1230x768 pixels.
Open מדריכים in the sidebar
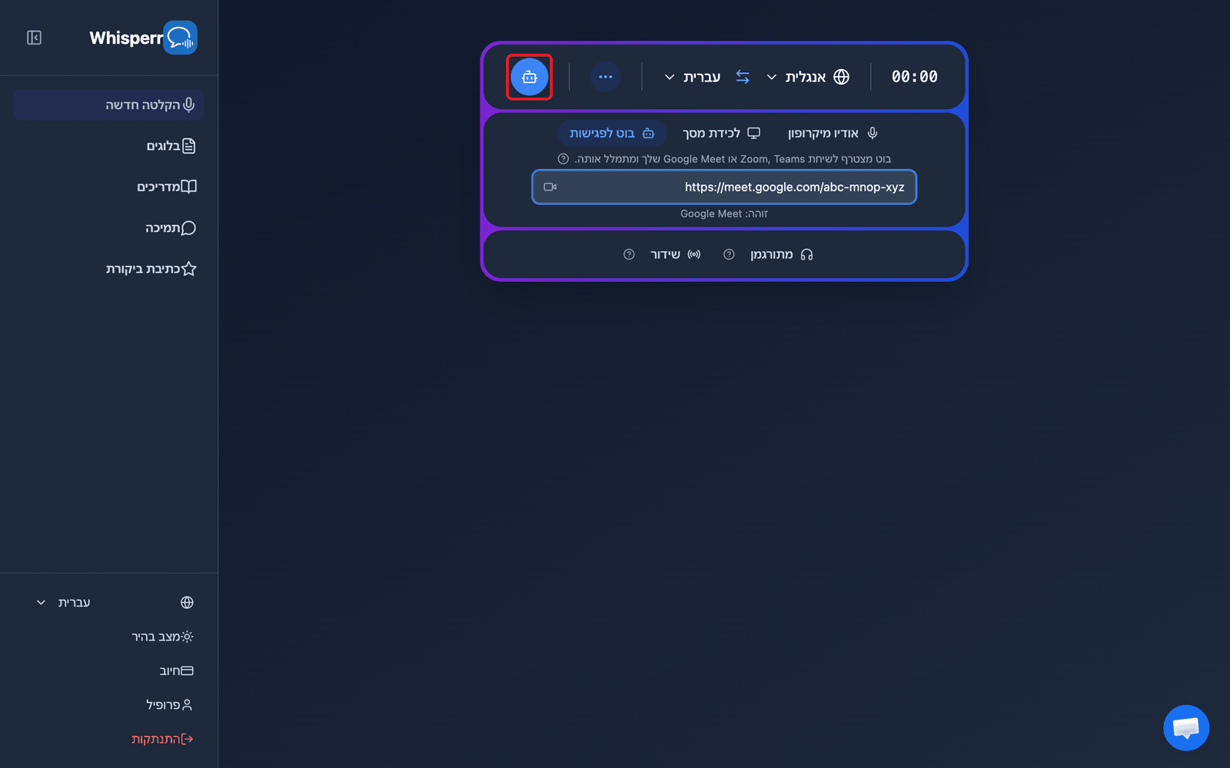(x=167, y=187)
